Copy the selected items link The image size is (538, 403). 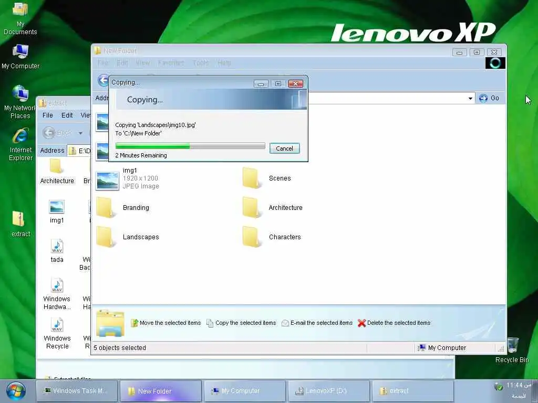click(x=241, y=323)
